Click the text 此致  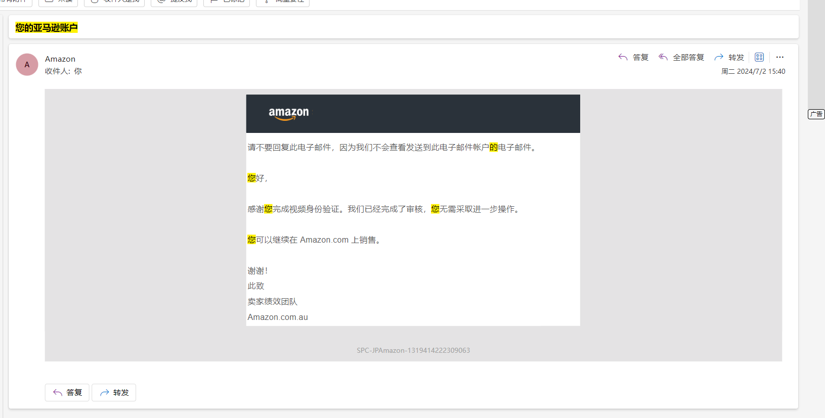point(256,286)
